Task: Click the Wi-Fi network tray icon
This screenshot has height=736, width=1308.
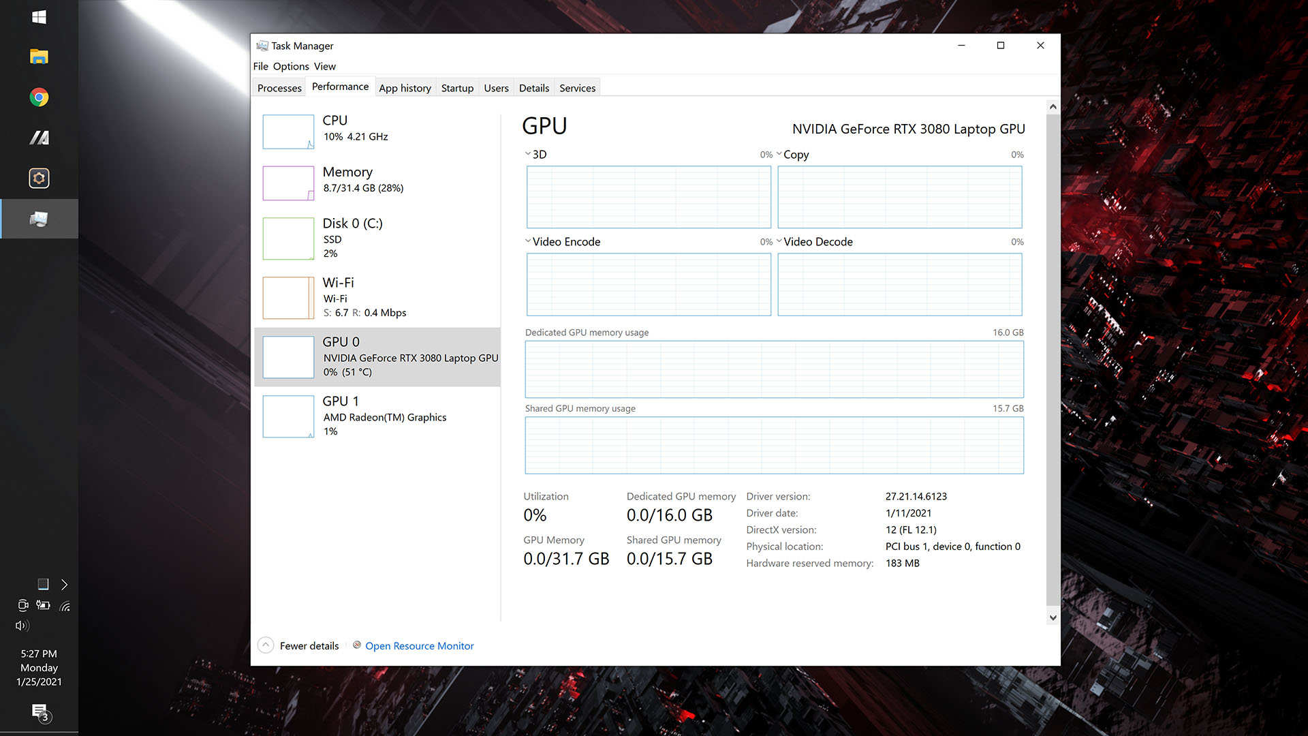Action: [65, 606]
